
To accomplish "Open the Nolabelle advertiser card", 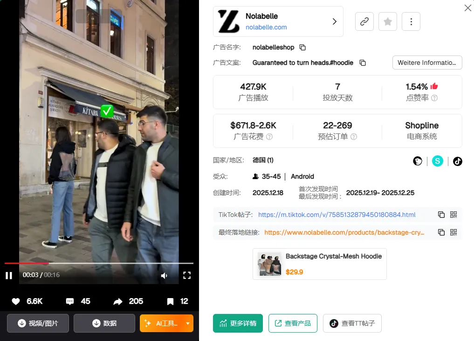I will [x=278, y=21].
